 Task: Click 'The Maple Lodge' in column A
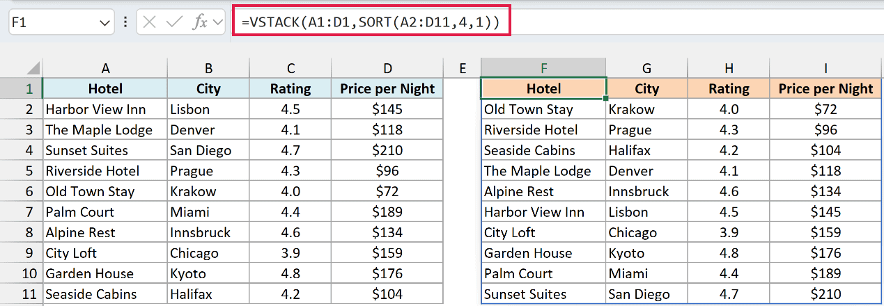(x=99, y=130)
